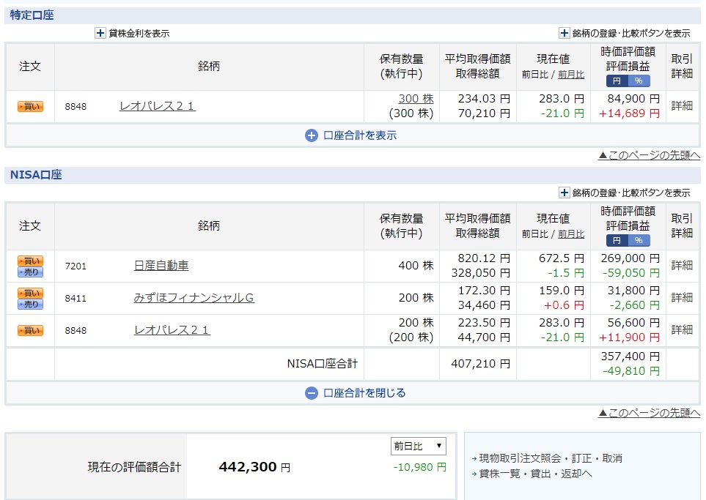Select NISA valuation 357,400 円 cell
This screenshot has width=706, height=500.
click(x=630, y=357)
